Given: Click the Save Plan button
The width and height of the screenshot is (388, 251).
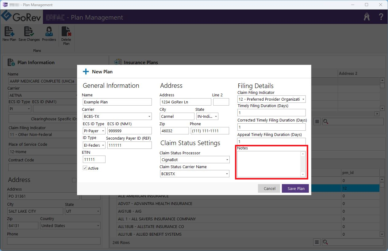Looking at the screenshot, I should coord(296,188).
